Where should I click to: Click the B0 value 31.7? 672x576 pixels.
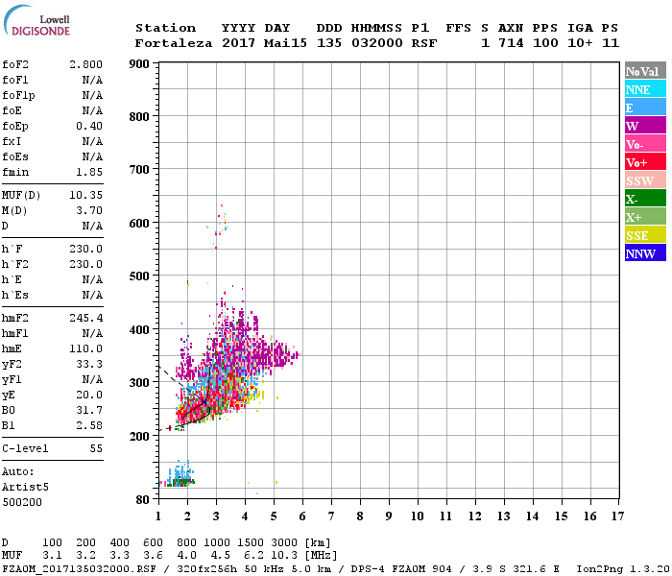[x=89, y=410]
